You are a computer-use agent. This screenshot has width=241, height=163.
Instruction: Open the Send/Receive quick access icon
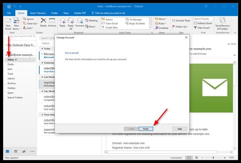(x=9, y=6)
